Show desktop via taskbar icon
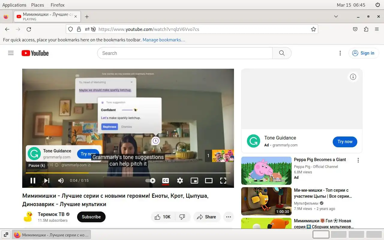Image resolution: width=384 pixels, height=240 pixels. (6, 235)
